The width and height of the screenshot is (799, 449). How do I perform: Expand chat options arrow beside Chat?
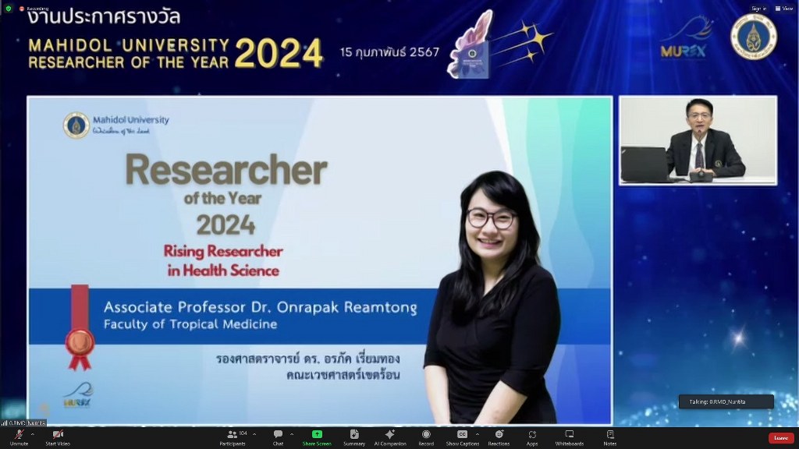click(292, 434)
